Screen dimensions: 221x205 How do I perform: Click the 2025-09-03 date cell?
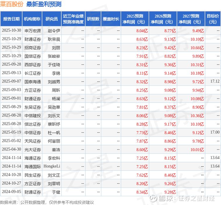(x=11, y=90)
